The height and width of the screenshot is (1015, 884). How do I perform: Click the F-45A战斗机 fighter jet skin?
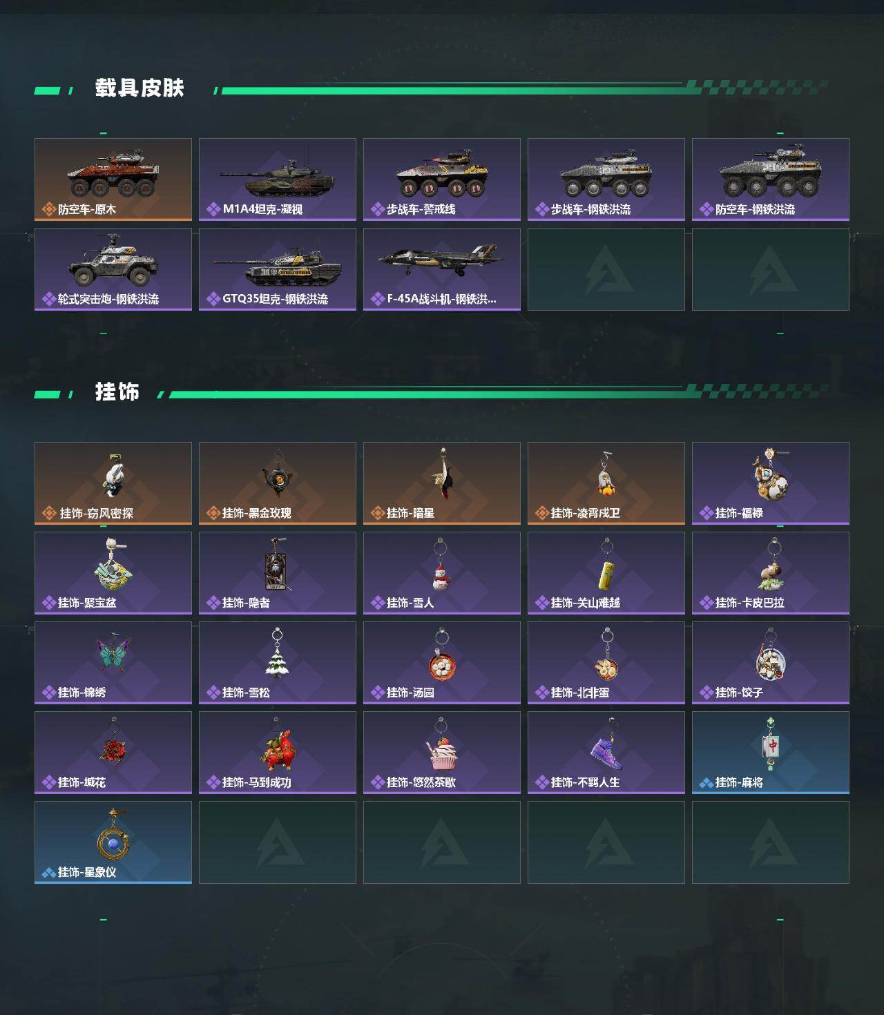click(x=442, y=269)
